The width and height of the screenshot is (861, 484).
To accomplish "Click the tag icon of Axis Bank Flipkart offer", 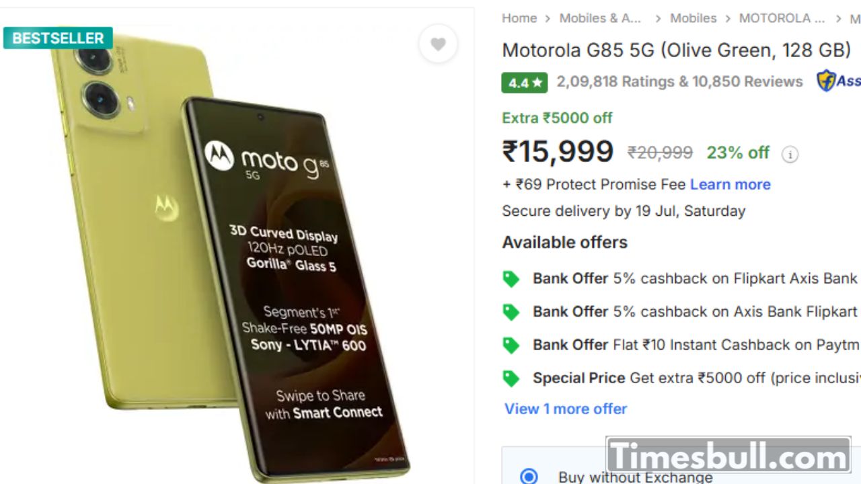I will (511, 312).
